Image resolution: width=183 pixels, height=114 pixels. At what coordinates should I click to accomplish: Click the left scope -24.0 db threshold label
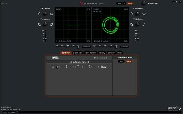[63, 41]
